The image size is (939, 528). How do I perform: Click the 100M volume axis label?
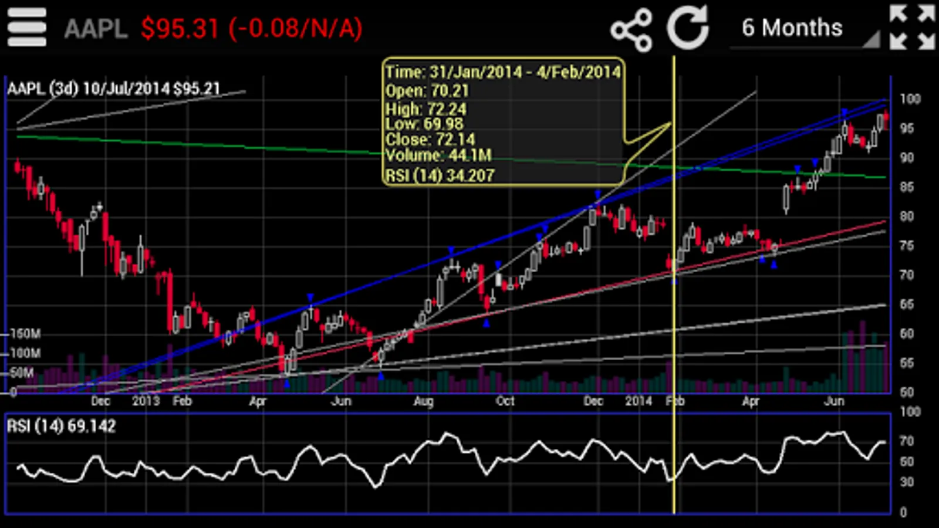click(25, 353)
